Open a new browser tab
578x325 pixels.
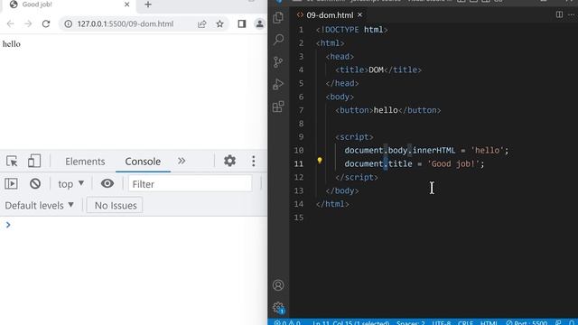[x=148, y=5]
